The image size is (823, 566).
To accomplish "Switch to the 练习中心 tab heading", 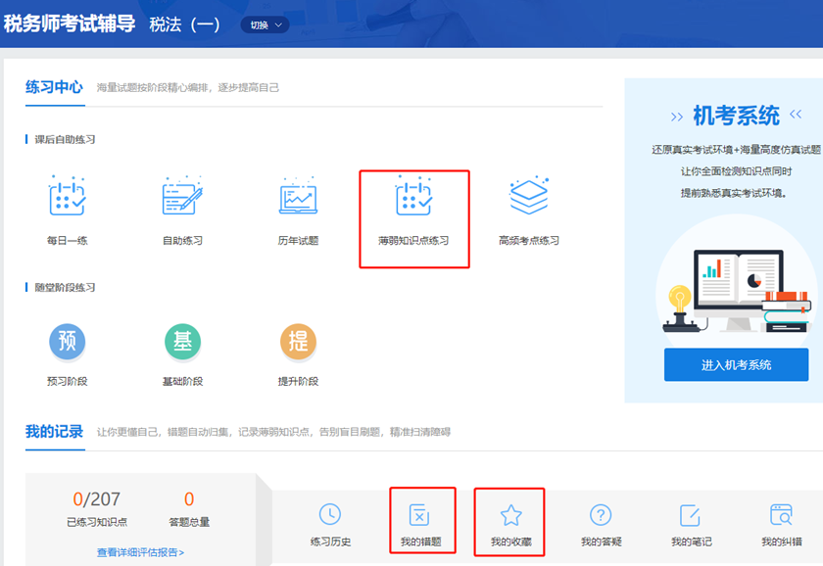I will 54,87.
